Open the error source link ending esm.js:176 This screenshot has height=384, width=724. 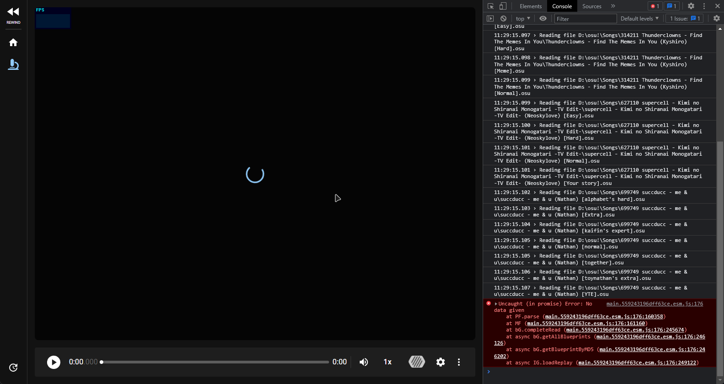tap(655, 304)
